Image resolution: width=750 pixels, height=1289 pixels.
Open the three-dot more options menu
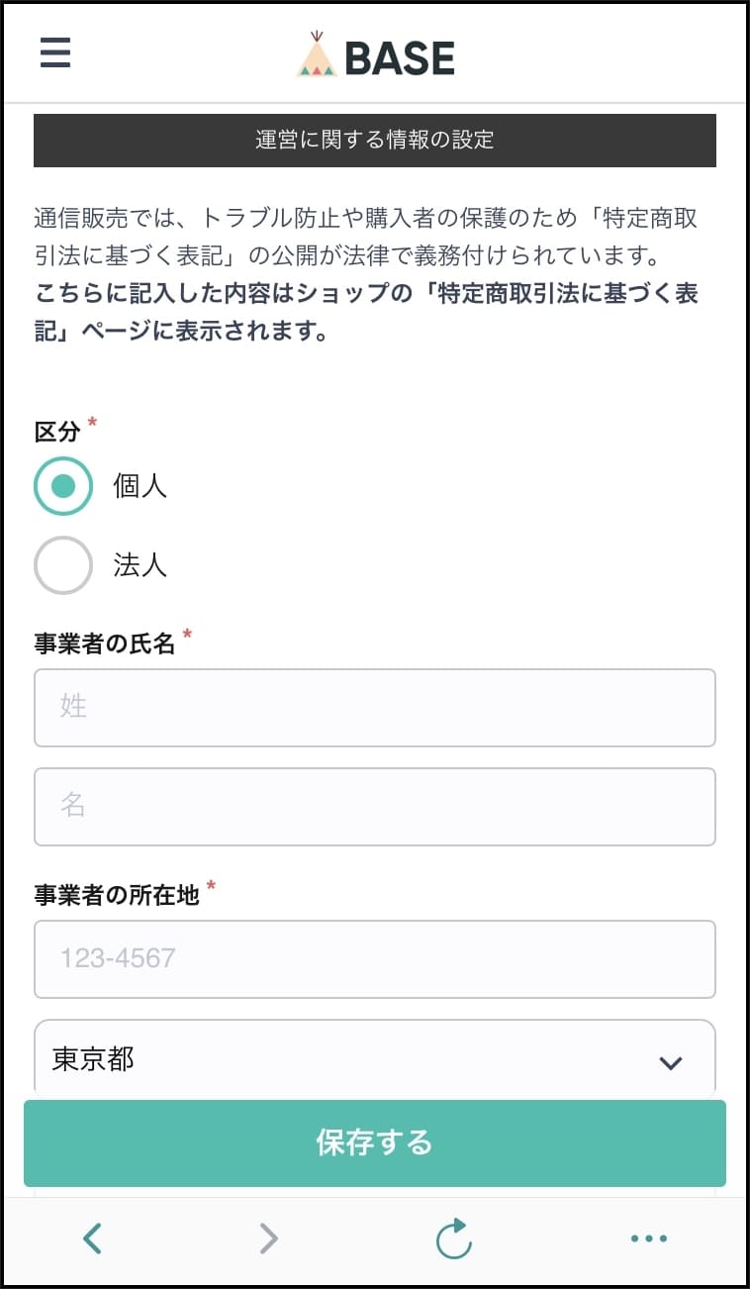click(649, 1238)
